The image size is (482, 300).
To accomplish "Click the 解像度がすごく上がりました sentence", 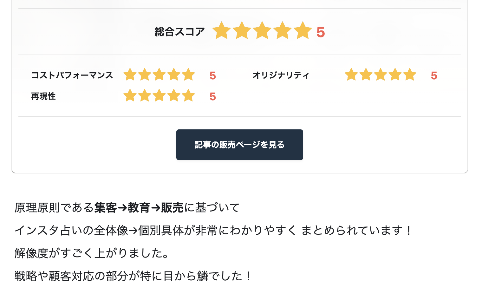I will 92,253.
